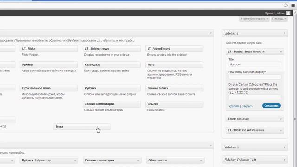297x167 pixels.
Task: Select the LT - Flickr widget
Action: click(49, 49)
